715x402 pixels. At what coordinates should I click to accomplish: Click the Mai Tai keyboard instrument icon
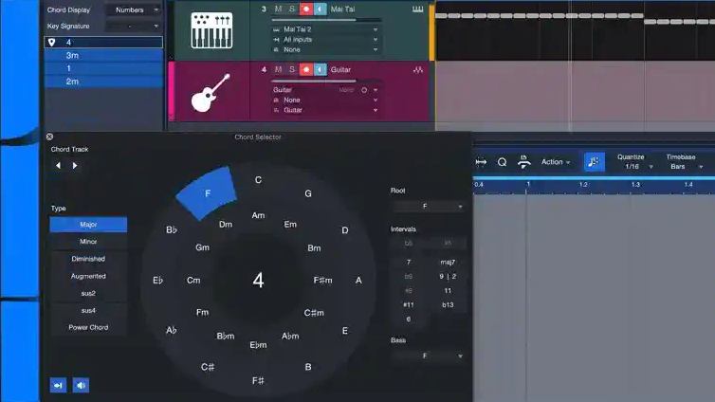pos(211,31)
